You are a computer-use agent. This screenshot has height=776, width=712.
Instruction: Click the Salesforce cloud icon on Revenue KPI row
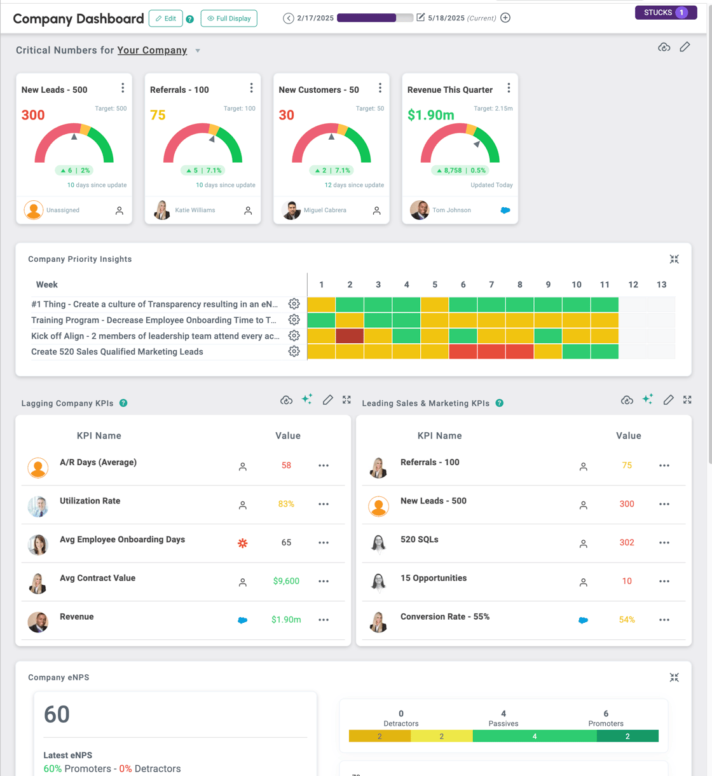[242, 620]
